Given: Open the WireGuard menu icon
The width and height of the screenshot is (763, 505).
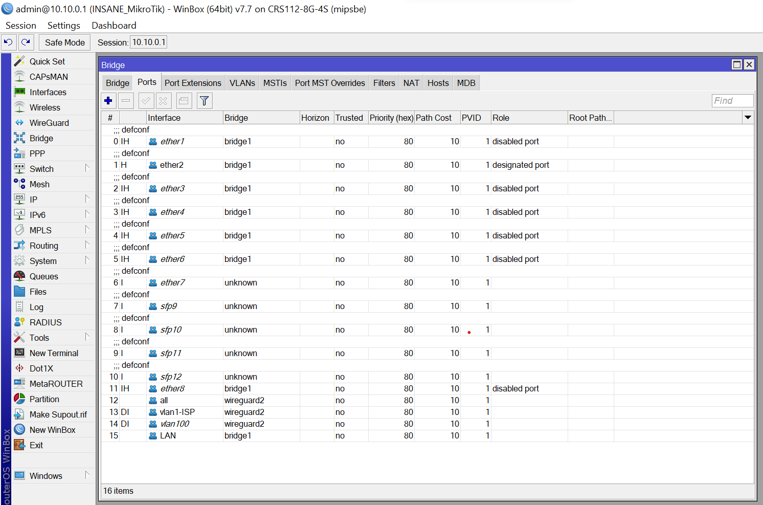Looking at the screenshot, I should point(19,123).
